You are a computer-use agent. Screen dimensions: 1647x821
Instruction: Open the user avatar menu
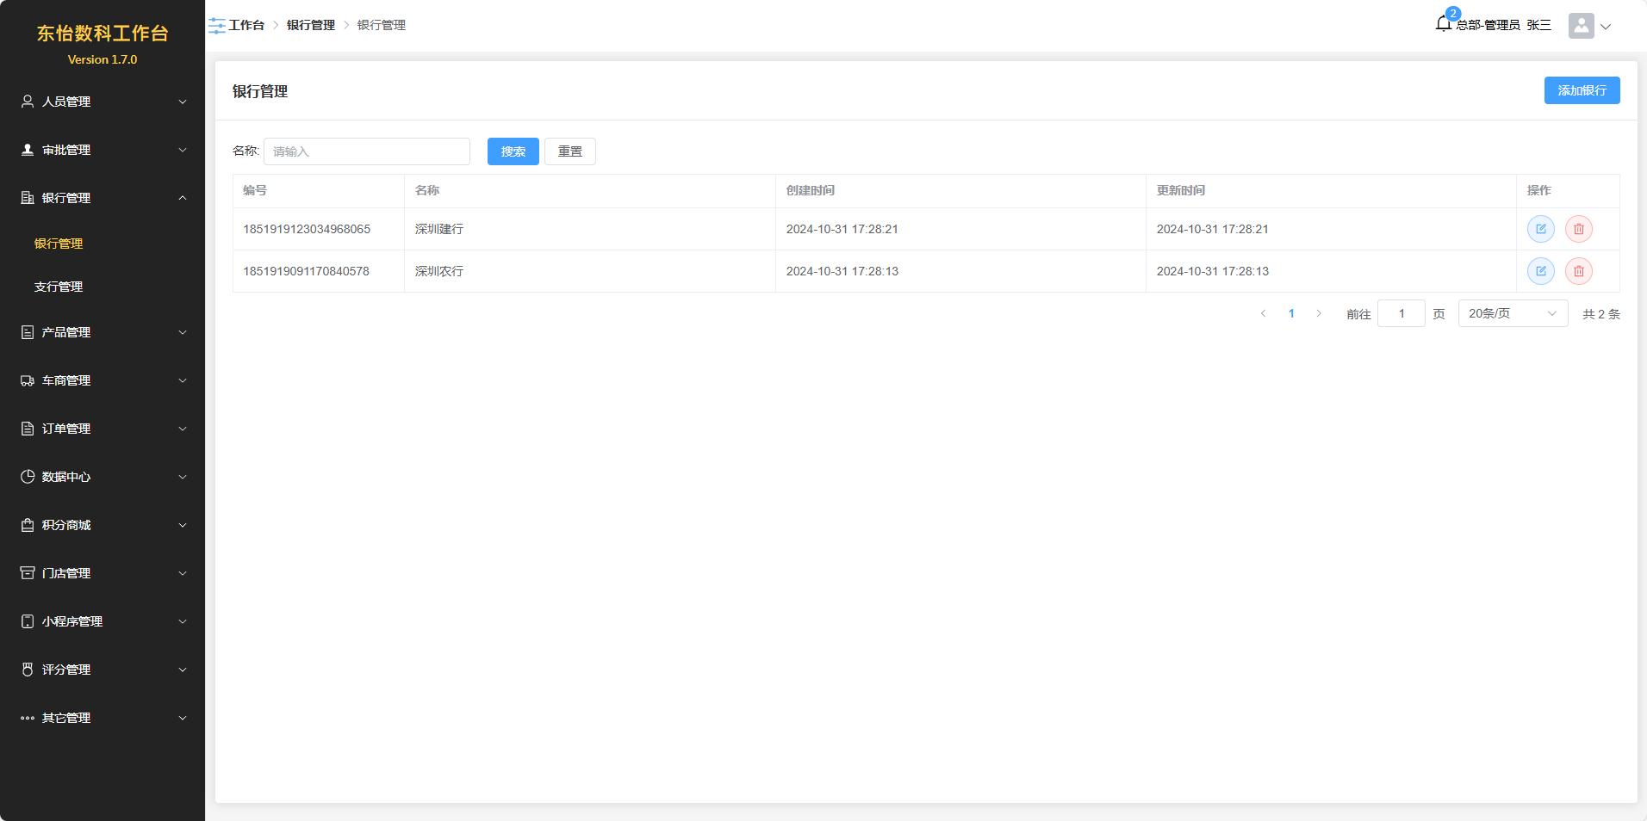pos(1588,26)
